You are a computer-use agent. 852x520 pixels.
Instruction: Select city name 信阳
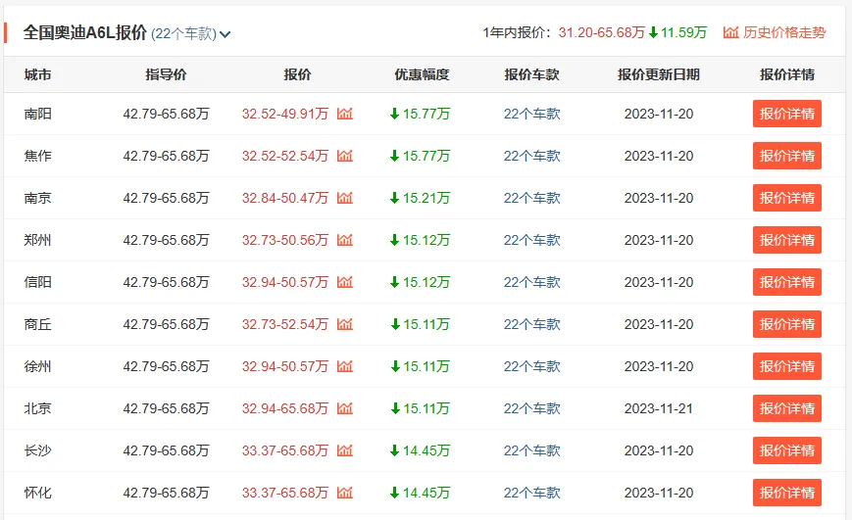click(37, 282)
